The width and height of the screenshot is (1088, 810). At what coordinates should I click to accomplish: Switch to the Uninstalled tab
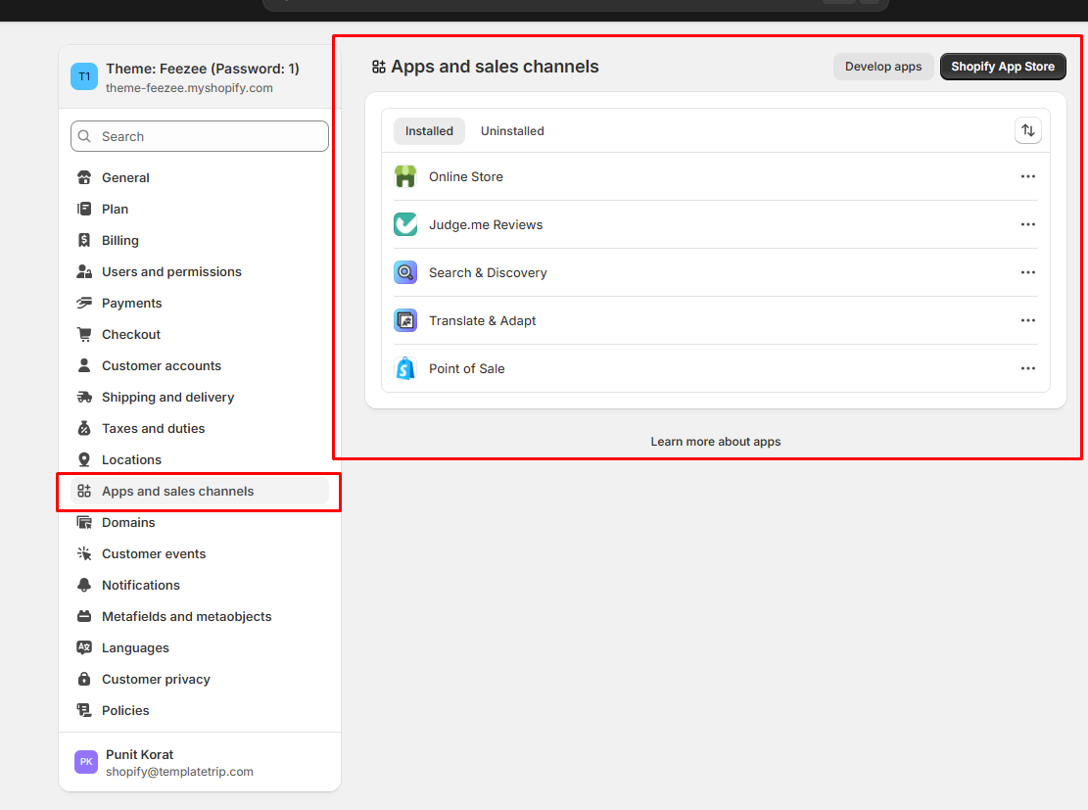pyautogui.click(x=512, y=131)
